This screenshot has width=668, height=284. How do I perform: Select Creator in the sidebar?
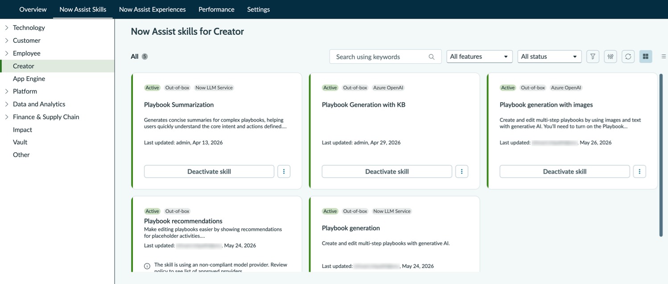click(57, 66)
